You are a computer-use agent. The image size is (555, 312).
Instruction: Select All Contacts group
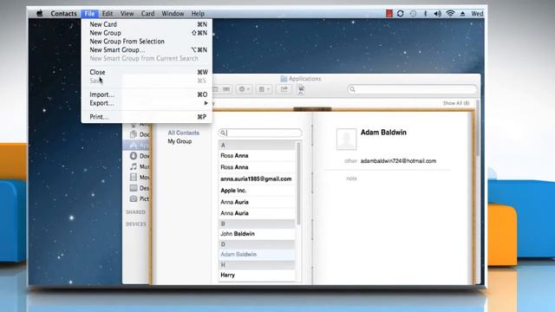tap(183, 133)
